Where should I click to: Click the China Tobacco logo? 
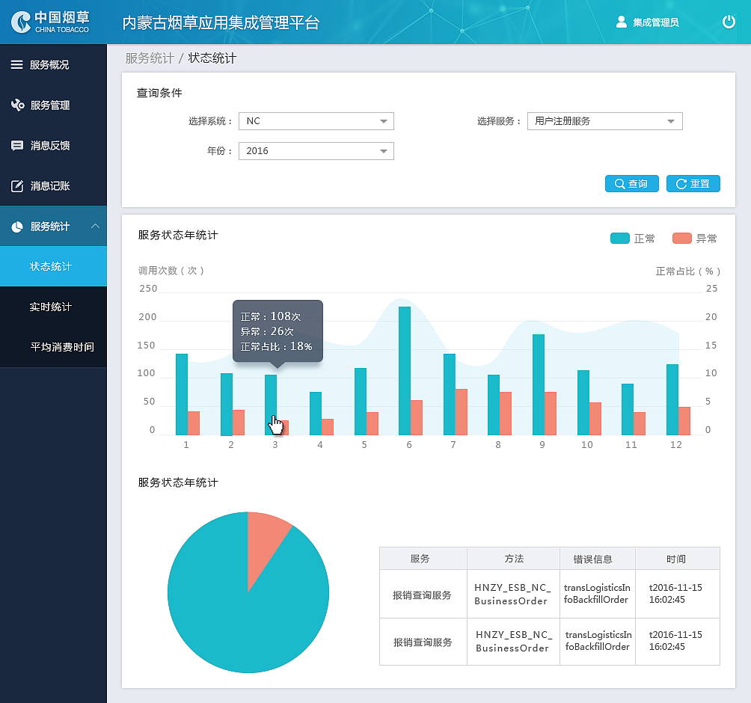tap(50, 22)
